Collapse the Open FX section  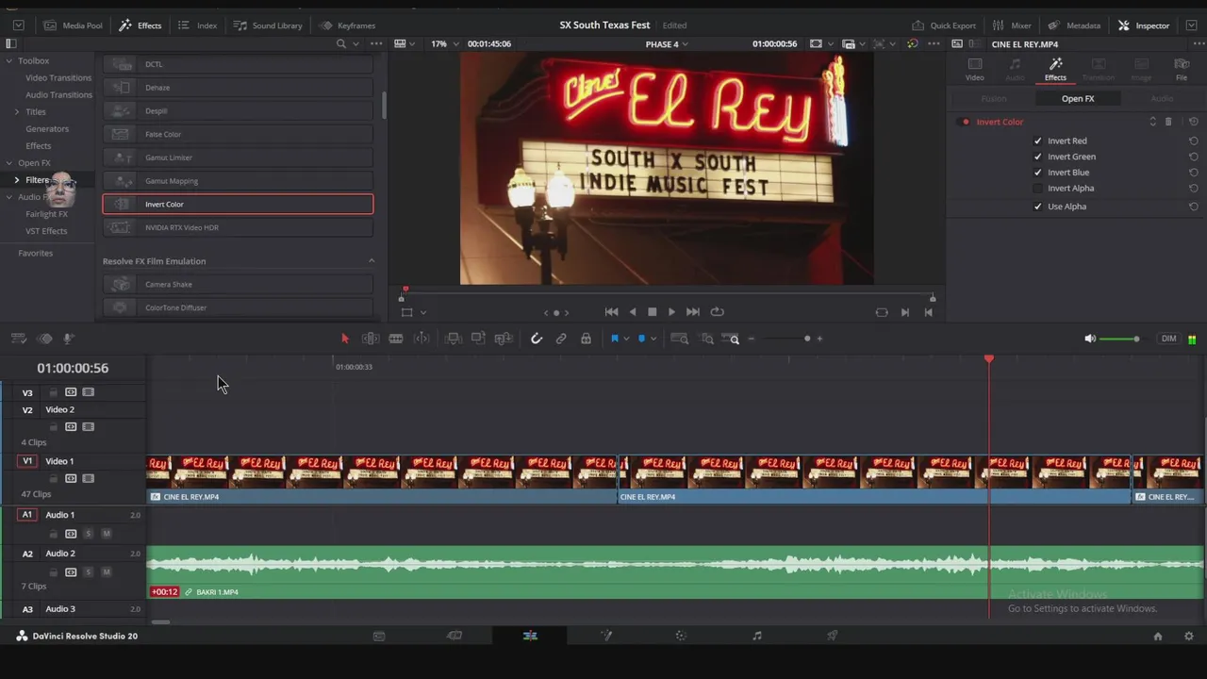pyautogui.click(x=8, y=163)
